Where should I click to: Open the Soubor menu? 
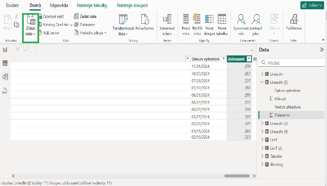click(x=12, y=5)
